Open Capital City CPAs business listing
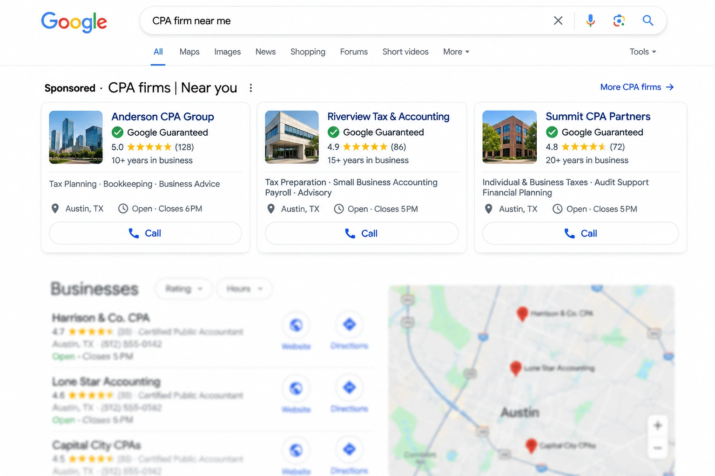This screenshot has width=715, height=476. 96,445
